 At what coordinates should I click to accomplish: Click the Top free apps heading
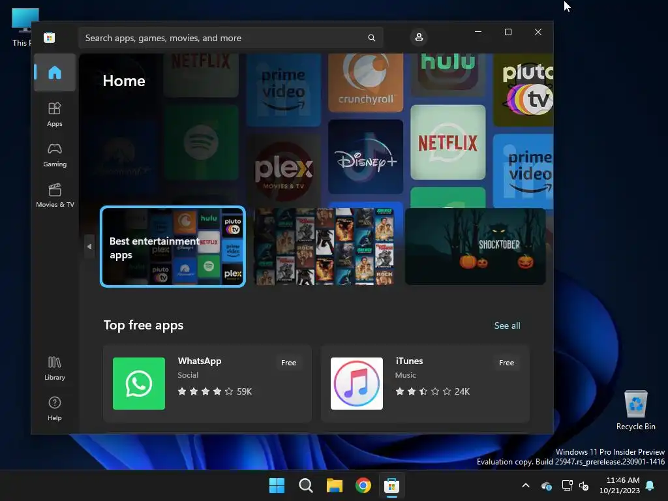[x=144, y=325]
